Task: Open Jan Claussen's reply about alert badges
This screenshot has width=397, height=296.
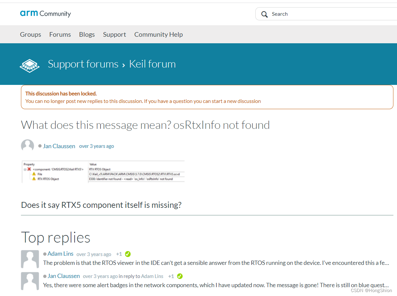Action: pos(216,285)
